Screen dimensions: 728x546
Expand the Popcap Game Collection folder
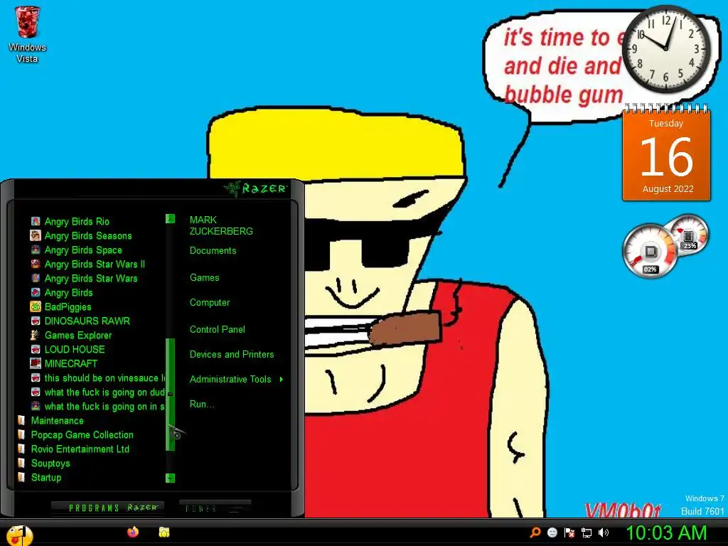(75, 434)
